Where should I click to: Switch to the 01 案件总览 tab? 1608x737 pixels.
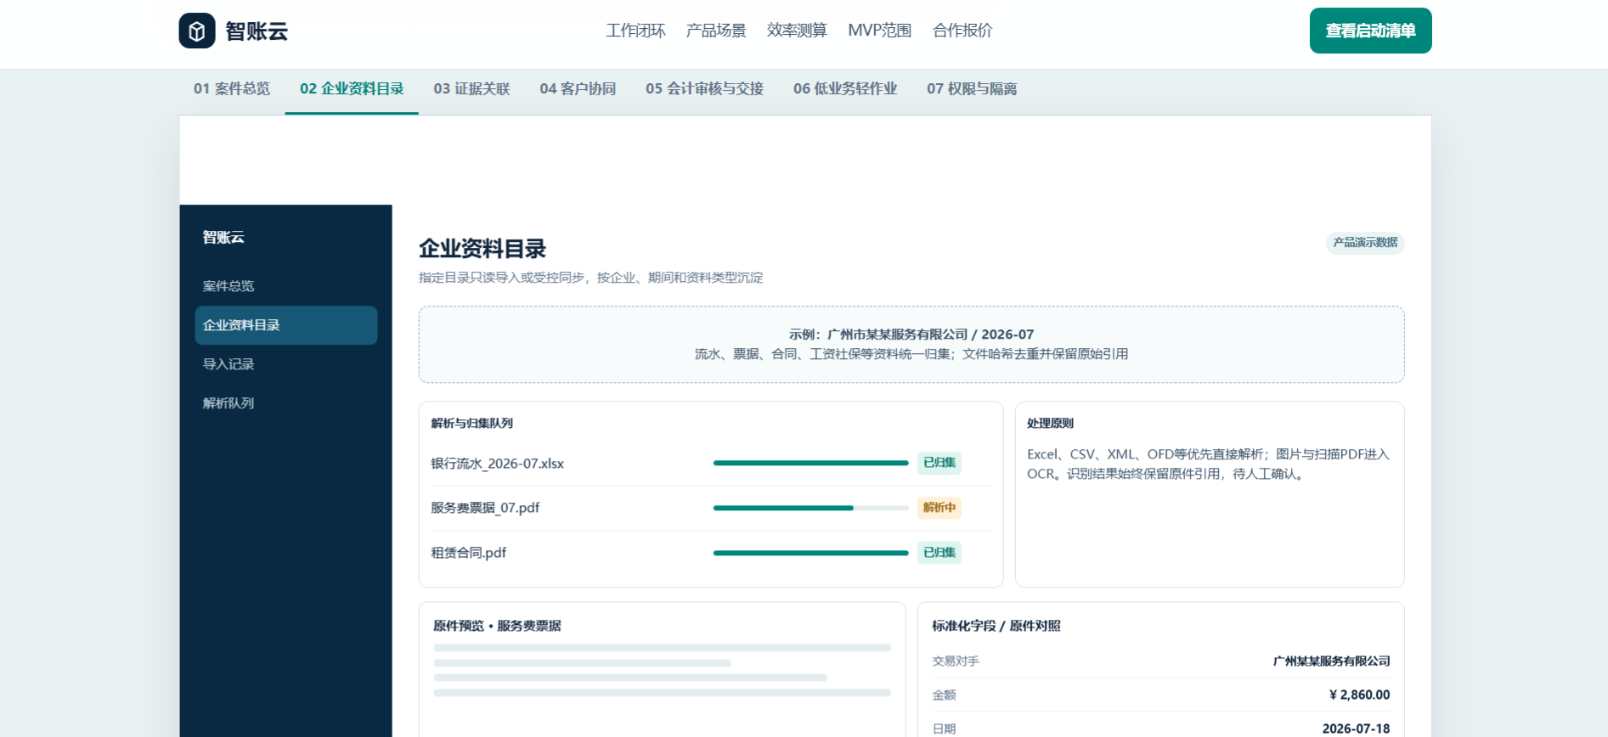[x=232, y=89]
